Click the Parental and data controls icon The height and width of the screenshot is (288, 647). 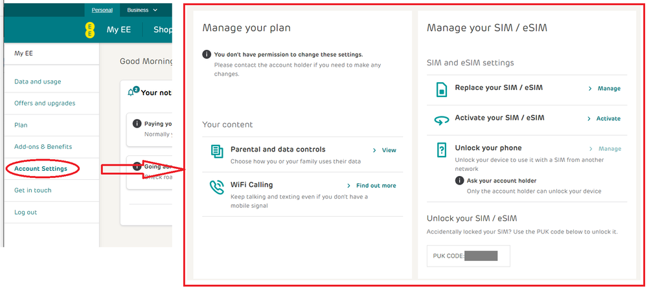point(216,151)
